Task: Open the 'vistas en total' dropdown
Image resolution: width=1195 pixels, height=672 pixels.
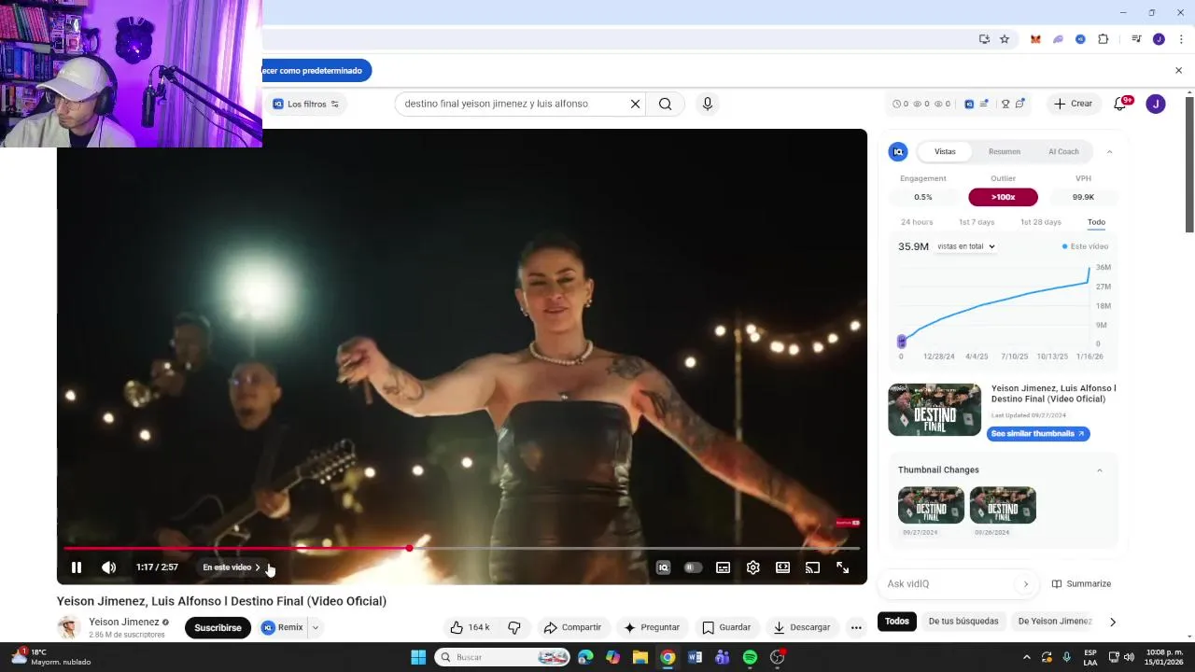Action: click(x=965, y=246)
